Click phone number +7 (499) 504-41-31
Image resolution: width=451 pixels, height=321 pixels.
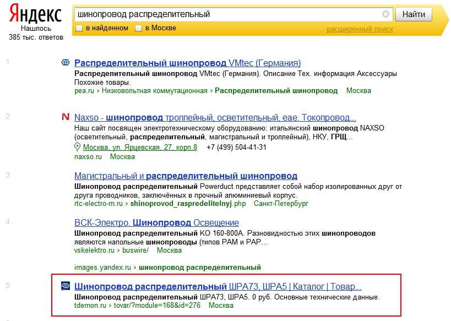[236, 147]
